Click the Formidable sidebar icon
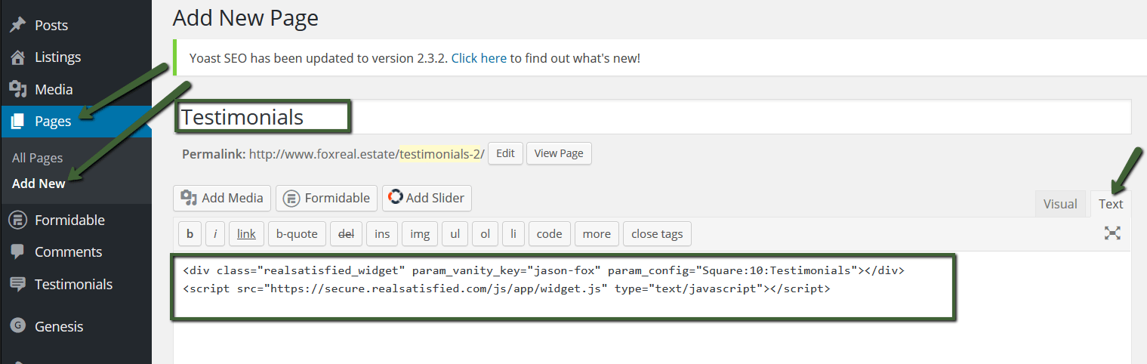Viewport: 1147px width, 364px height. (17, 220)
